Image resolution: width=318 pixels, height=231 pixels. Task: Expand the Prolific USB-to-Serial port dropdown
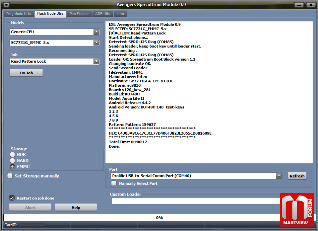279,176
